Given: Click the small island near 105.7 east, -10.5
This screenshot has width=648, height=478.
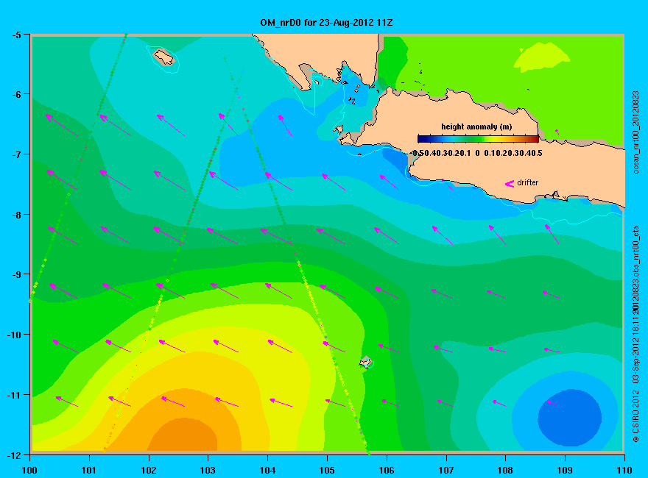Looking at the screenshot, I should 366,362.
